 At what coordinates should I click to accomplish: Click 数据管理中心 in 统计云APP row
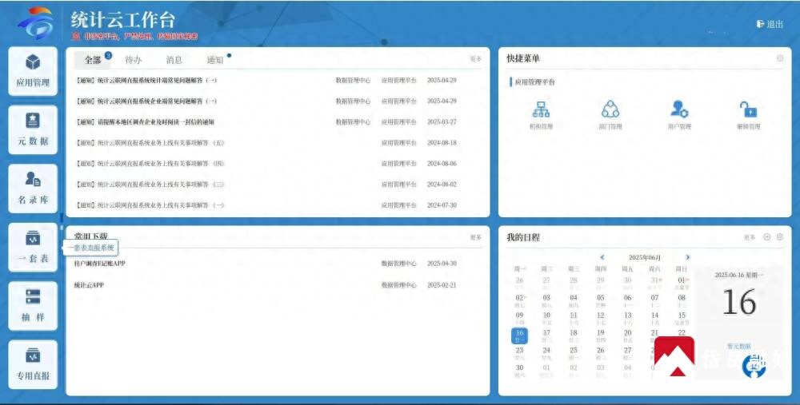point(399,284)
